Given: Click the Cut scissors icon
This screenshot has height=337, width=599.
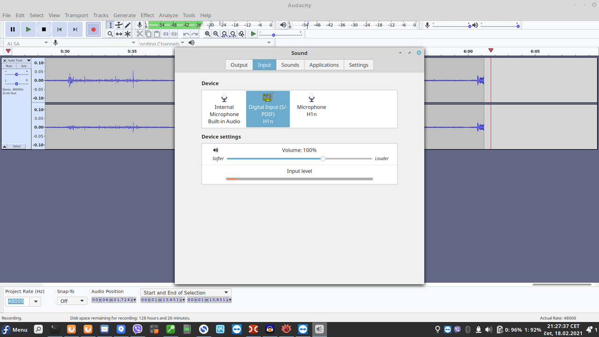Looking at the screenshot, I should (x=140, y=34).
